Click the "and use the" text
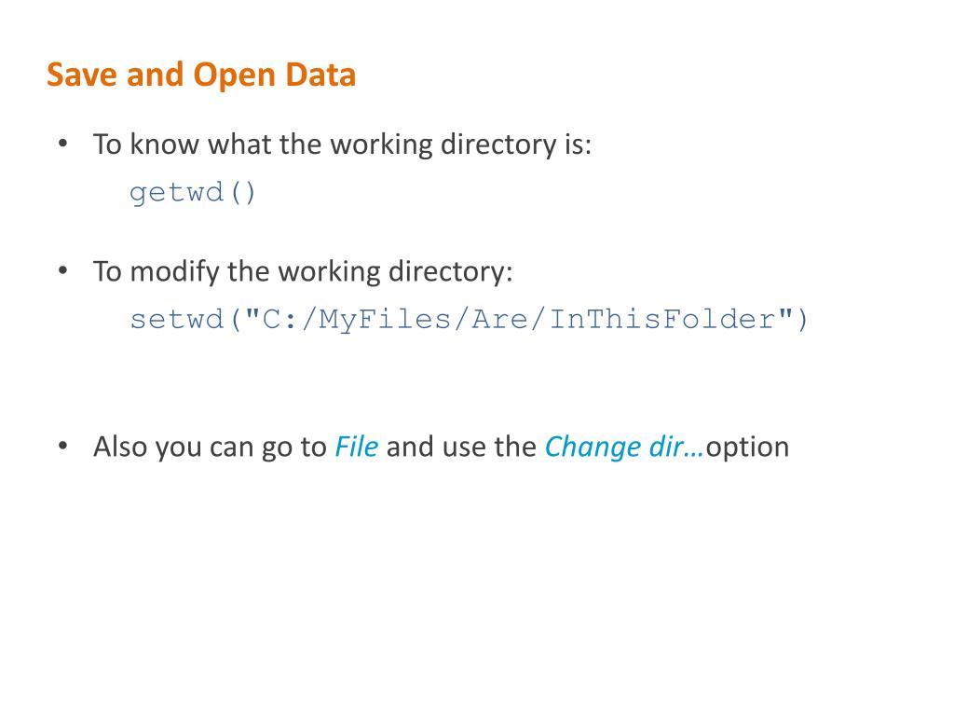954x716 pixels. click(461, 447)
